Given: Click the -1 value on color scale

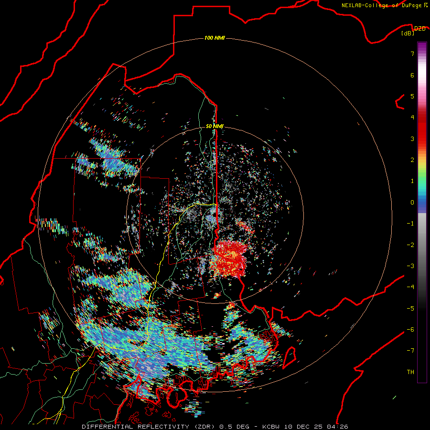Looking at the screenshot, I should coord(410,224).
